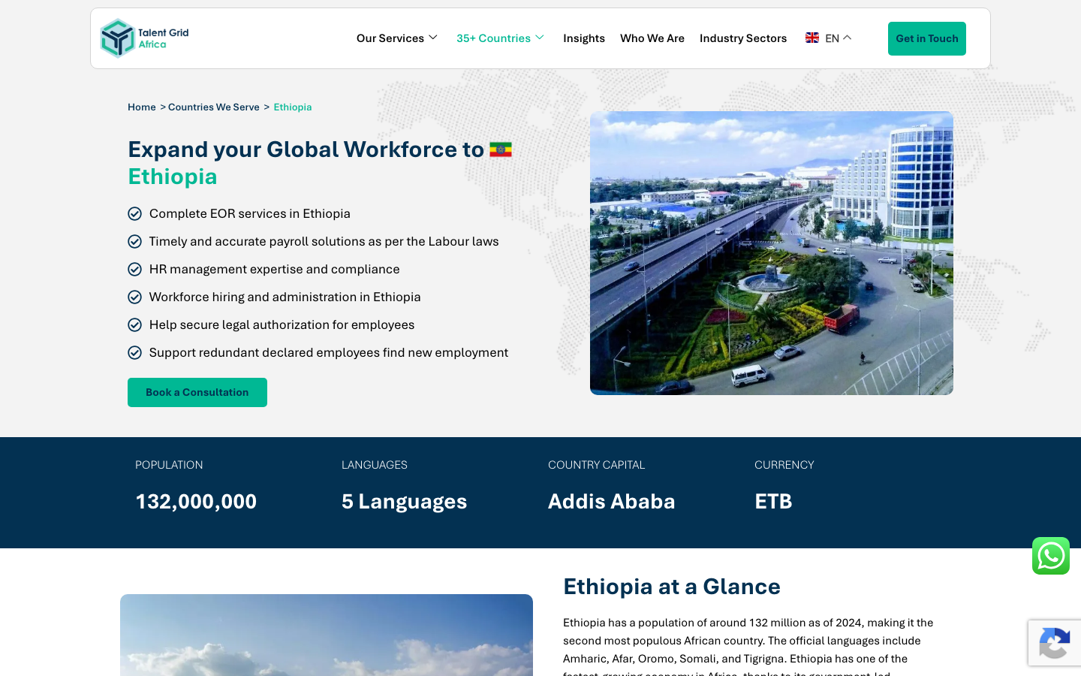This screenshot has height=676, width=1081.
Task: Click the Ethiopia at a Glance heading
Action: pyautogui.click(x=672, y=587)
